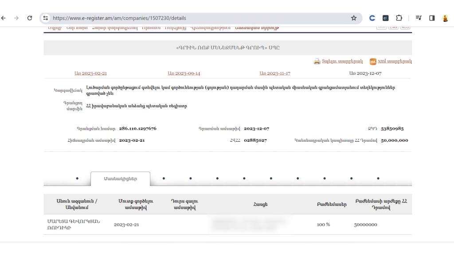Select the 2023-02-21 record date
454x255 pixels.
90,73
